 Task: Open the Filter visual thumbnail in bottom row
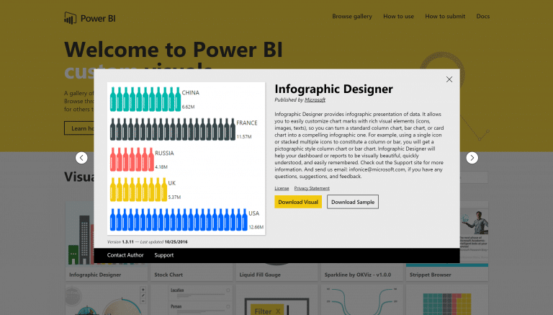point(276,300)
